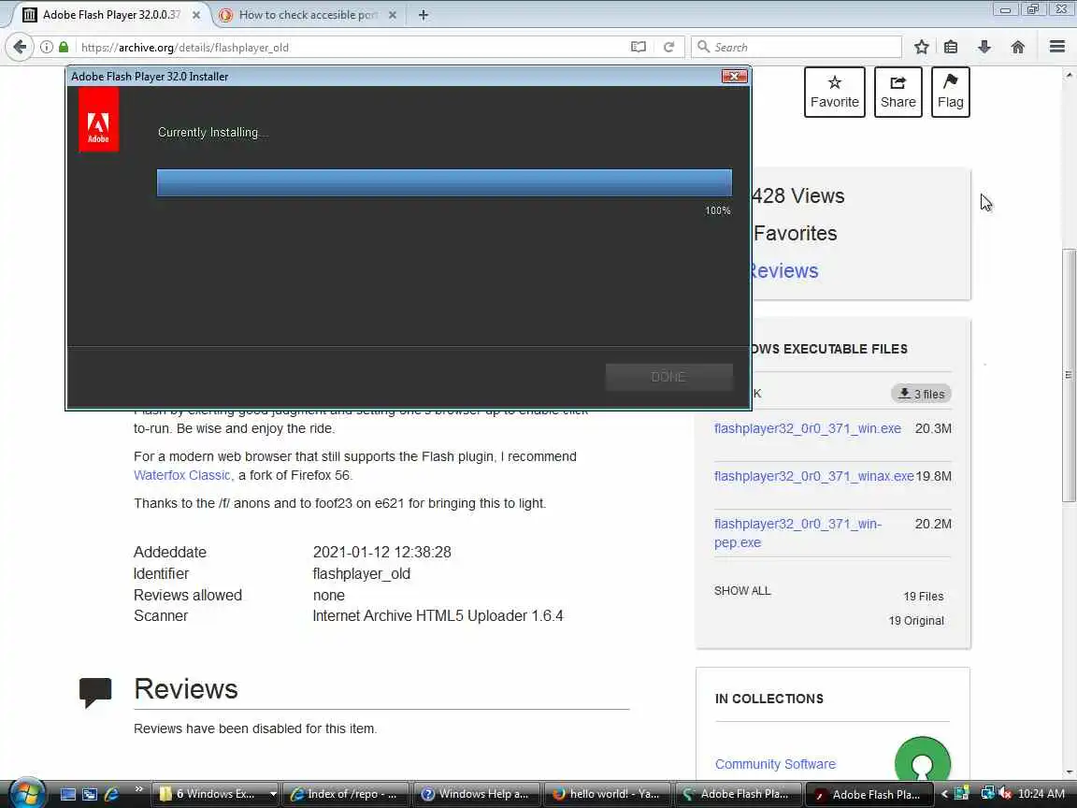
Task: Switch to 'How to check accesible por' tab
Action: click(308, 14)
